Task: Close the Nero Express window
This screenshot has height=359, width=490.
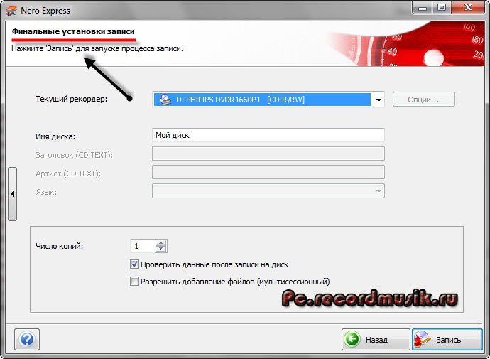Action: (x=468, y=8)
